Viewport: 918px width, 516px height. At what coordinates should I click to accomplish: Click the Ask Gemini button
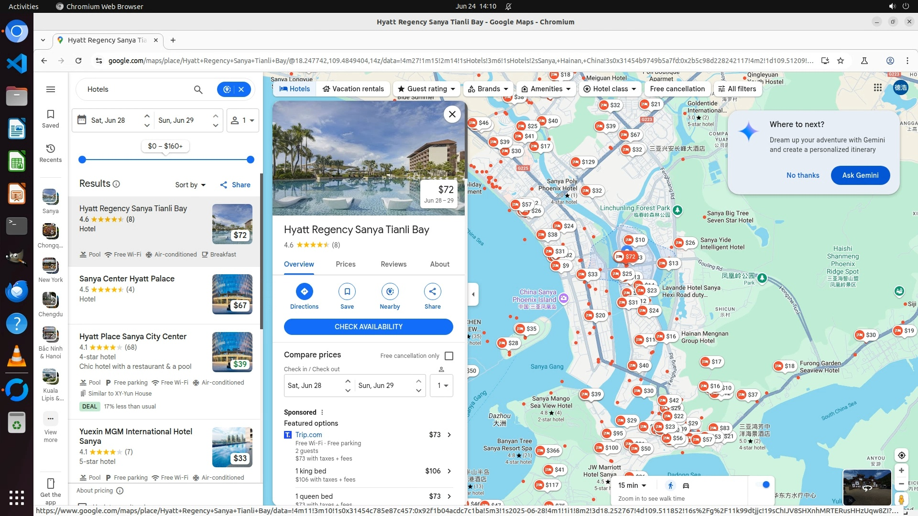860,175
